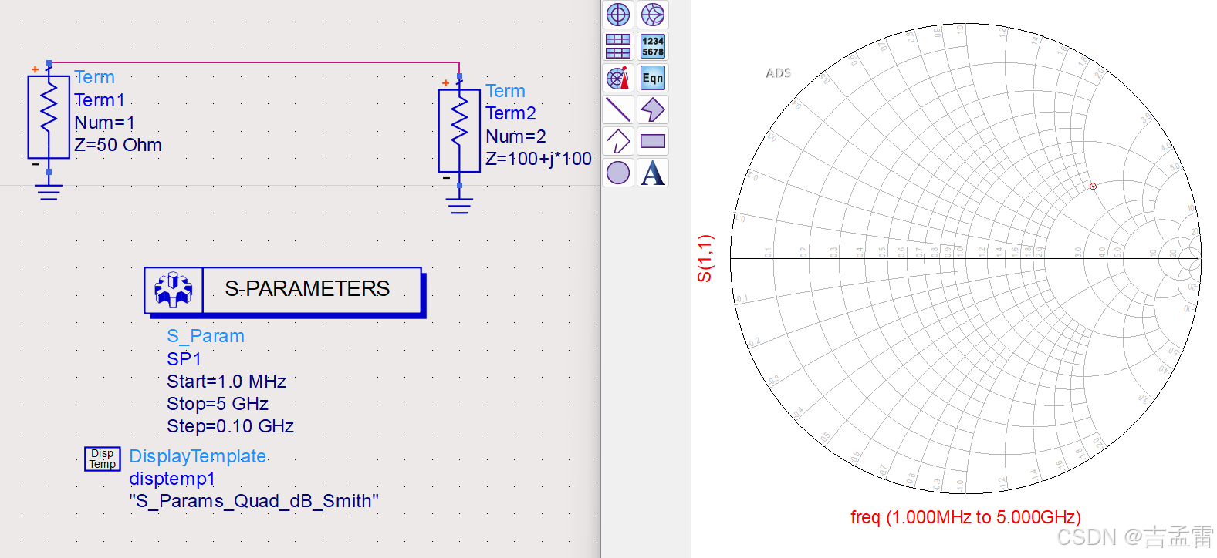Select the S-PARAMETERS controller block
The image size is (1217, 558).
[284, 291]
